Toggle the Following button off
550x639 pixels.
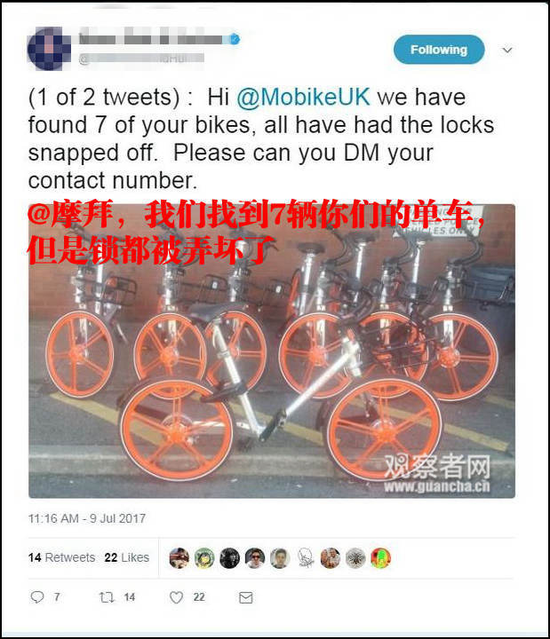439,50
